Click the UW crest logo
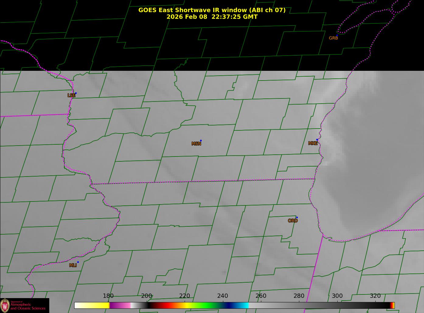The image size is (424, 313). tap(5, 305)
